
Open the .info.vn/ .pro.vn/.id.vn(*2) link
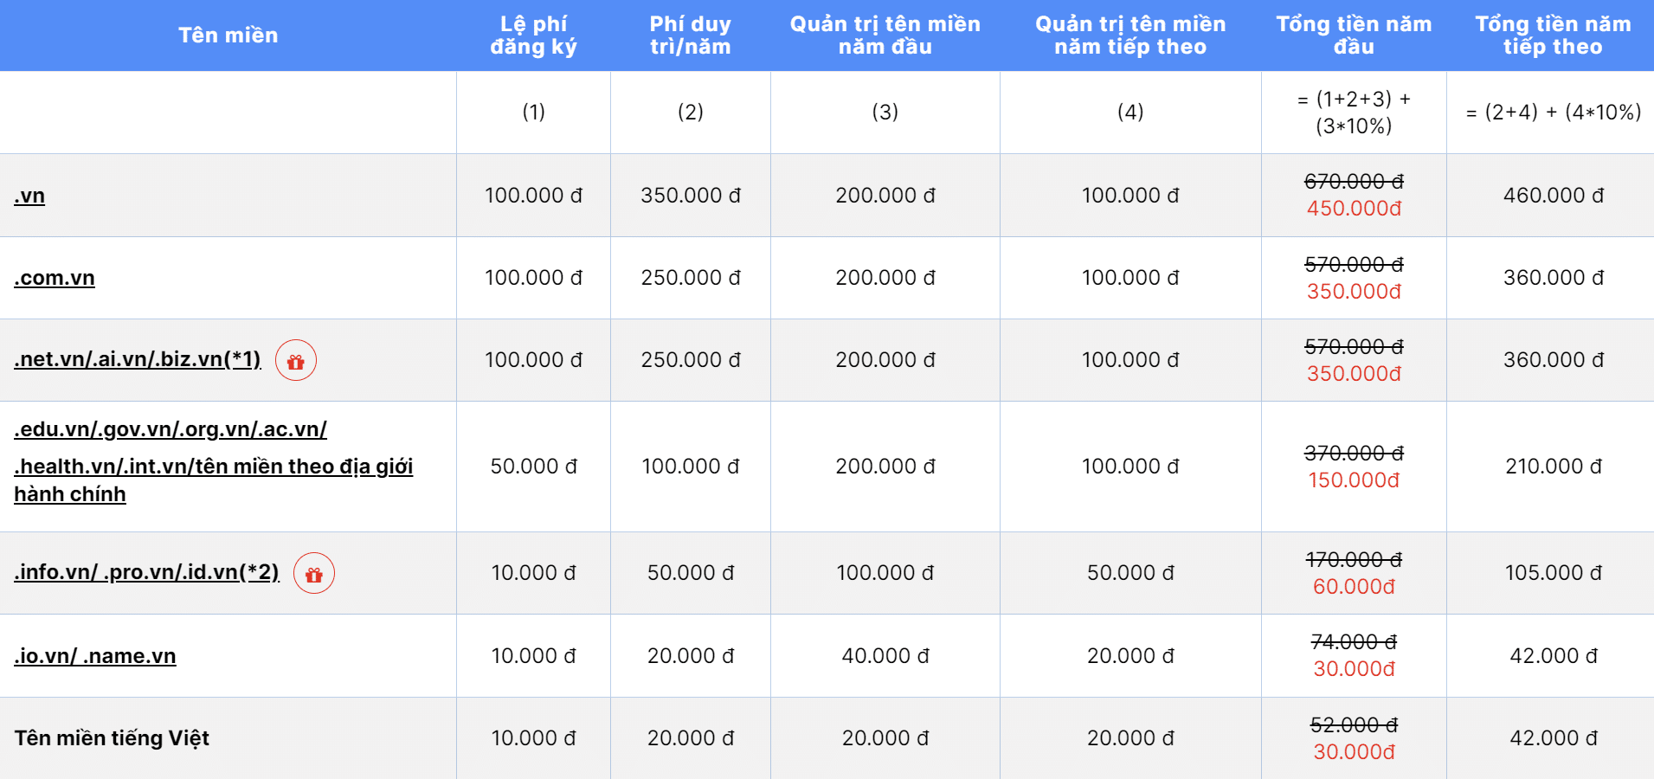pyautogui.click(x=146, y=572)
